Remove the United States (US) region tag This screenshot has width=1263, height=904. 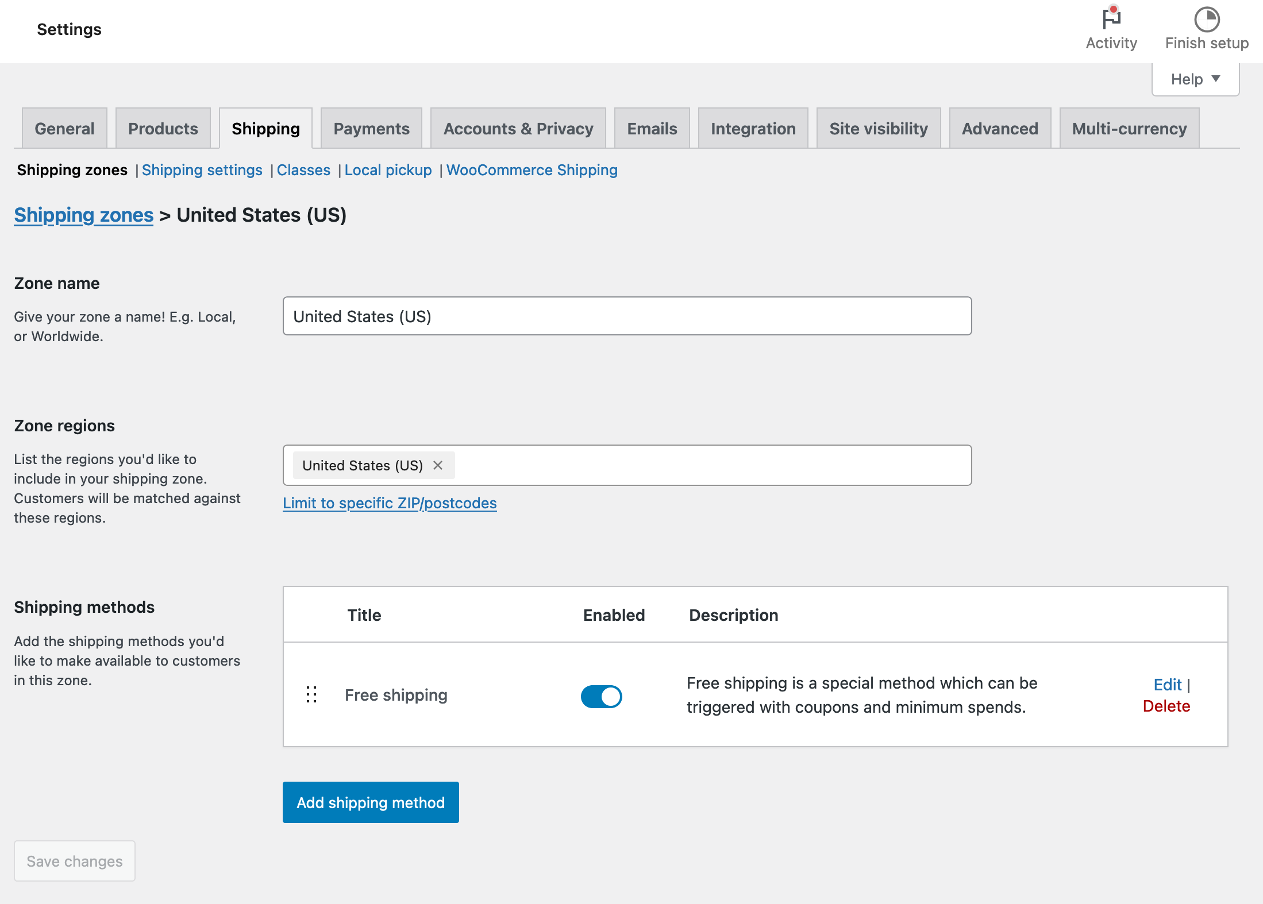[x=437, y=465]
